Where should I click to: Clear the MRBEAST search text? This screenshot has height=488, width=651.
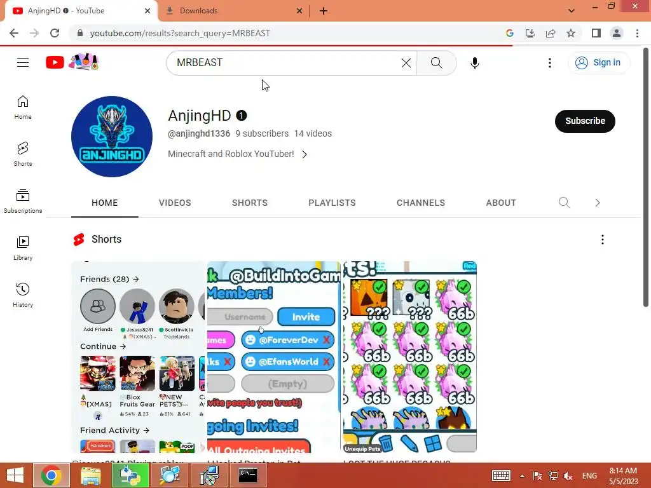tap(406, 63)
